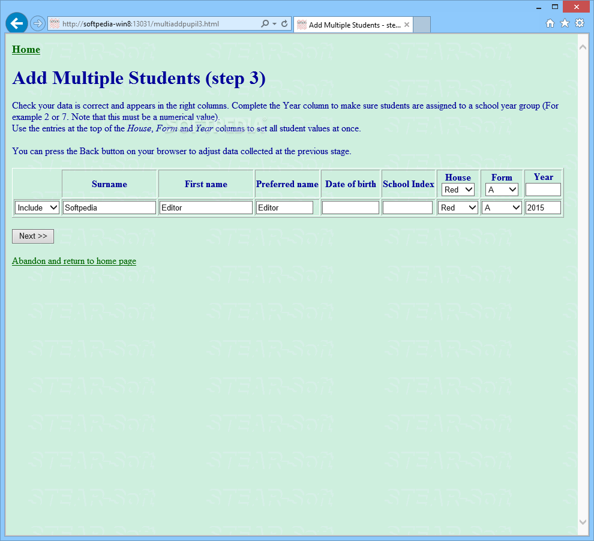Open the House header dropdown set to Red
This screenshot has width=594, height=541.
click(x=458, y=190)
